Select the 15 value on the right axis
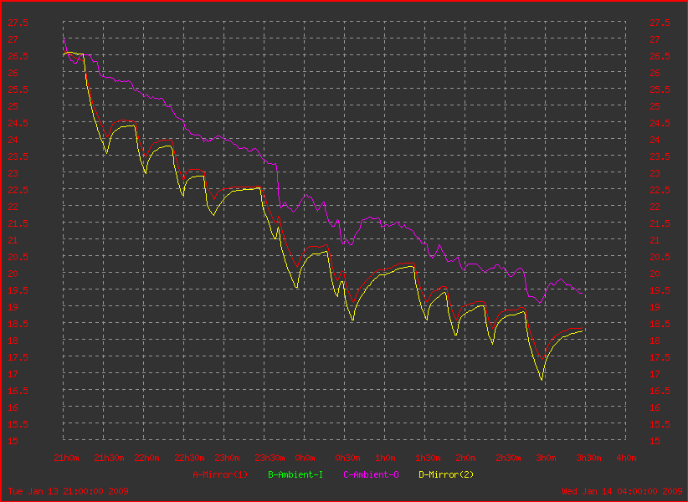Image resolution: width=688 pixels, height=502 pixels. (655, 441)
